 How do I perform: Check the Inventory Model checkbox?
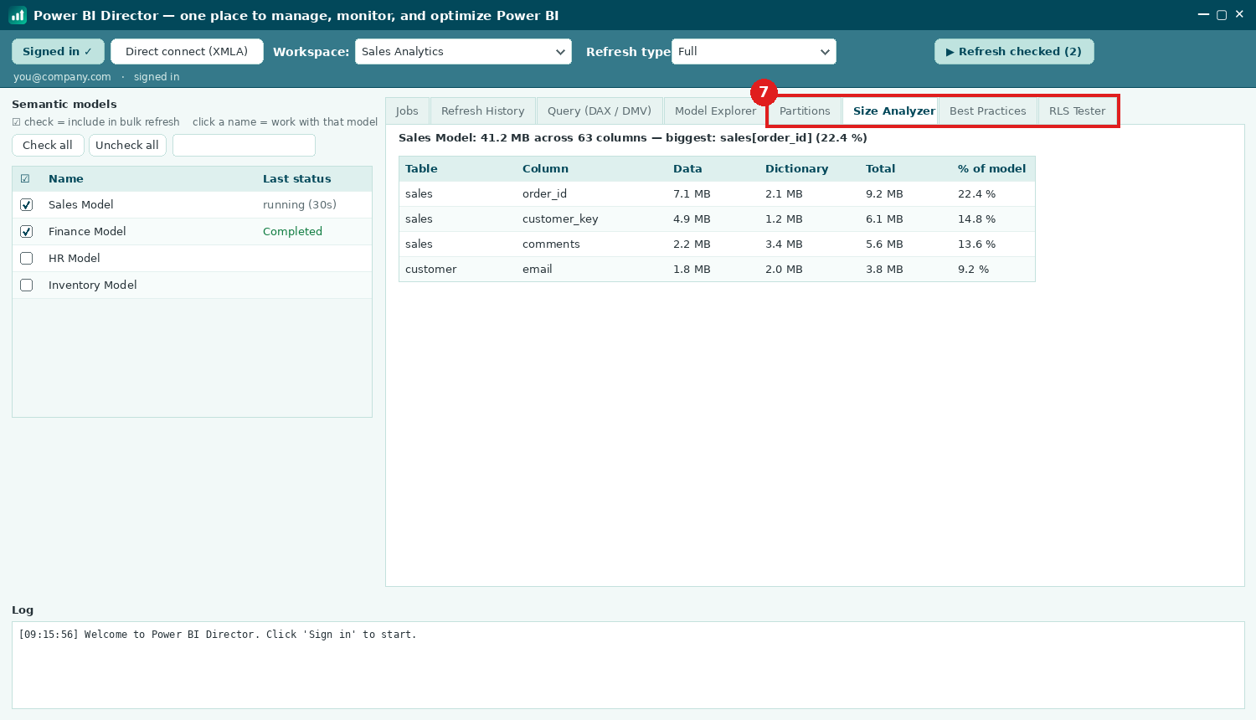[27, 285]
